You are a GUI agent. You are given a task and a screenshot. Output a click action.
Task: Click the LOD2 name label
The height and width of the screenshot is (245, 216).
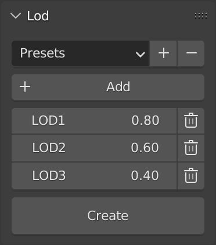point(49,148)
